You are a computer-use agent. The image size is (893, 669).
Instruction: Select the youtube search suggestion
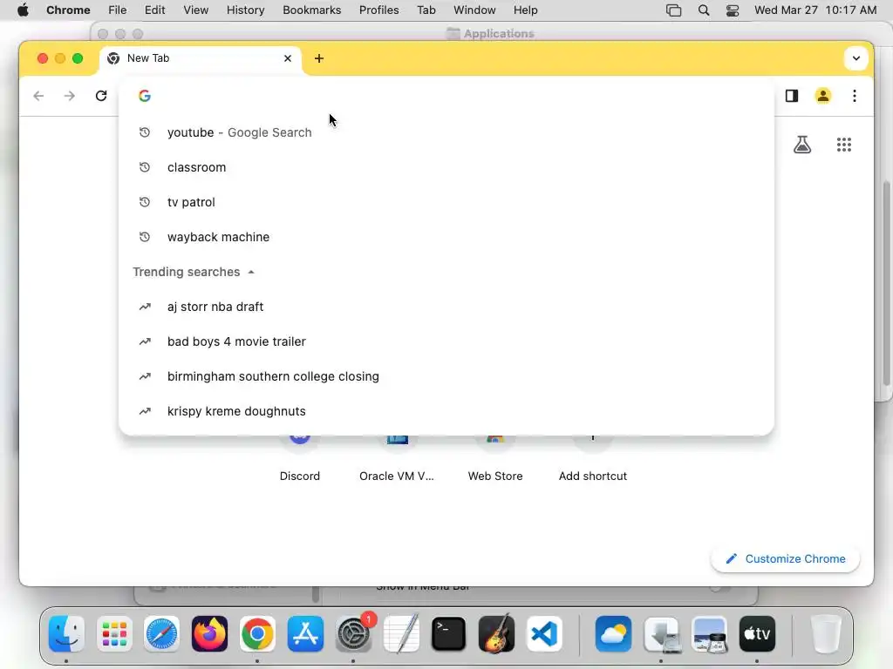click(446, 132)
